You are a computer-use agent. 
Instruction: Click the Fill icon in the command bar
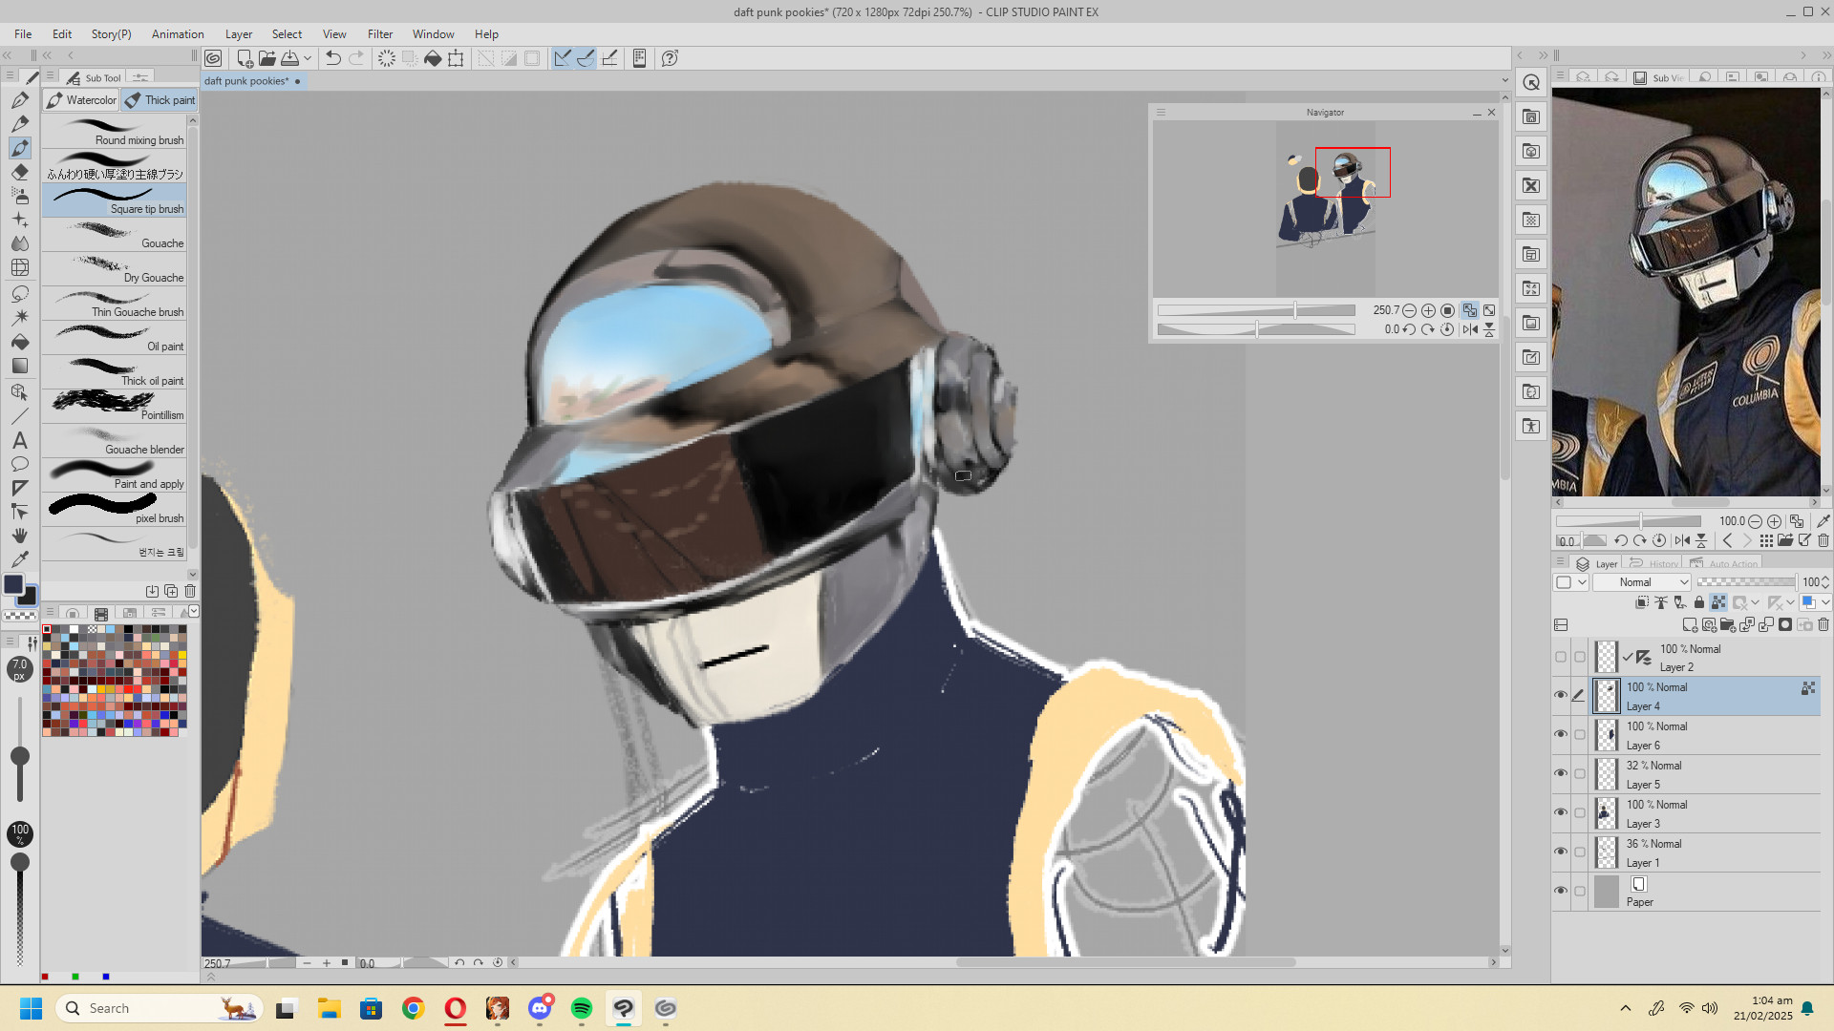coord(433,58)
